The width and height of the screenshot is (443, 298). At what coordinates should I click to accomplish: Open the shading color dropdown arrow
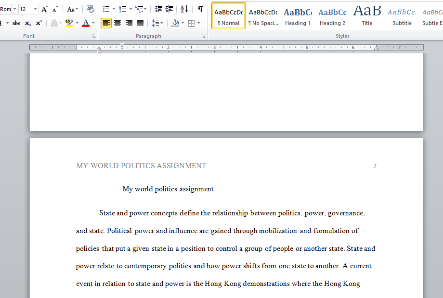[182, 23]
